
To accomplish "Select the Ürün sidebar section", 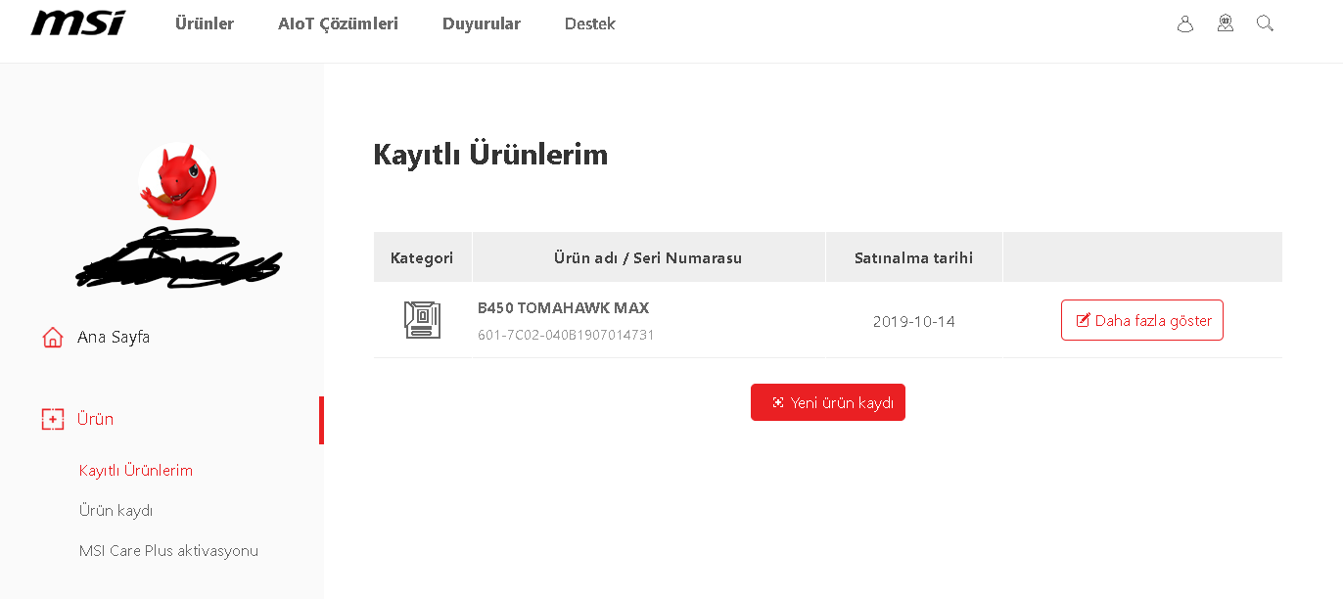I will [95, 419].
